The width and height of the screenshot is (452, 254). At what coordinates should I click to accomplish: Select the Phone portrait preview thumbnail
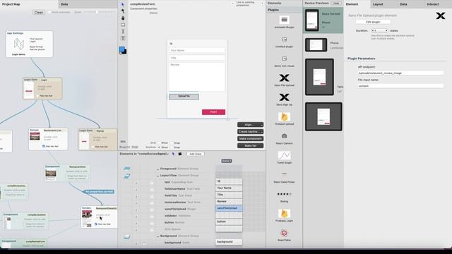312,20
